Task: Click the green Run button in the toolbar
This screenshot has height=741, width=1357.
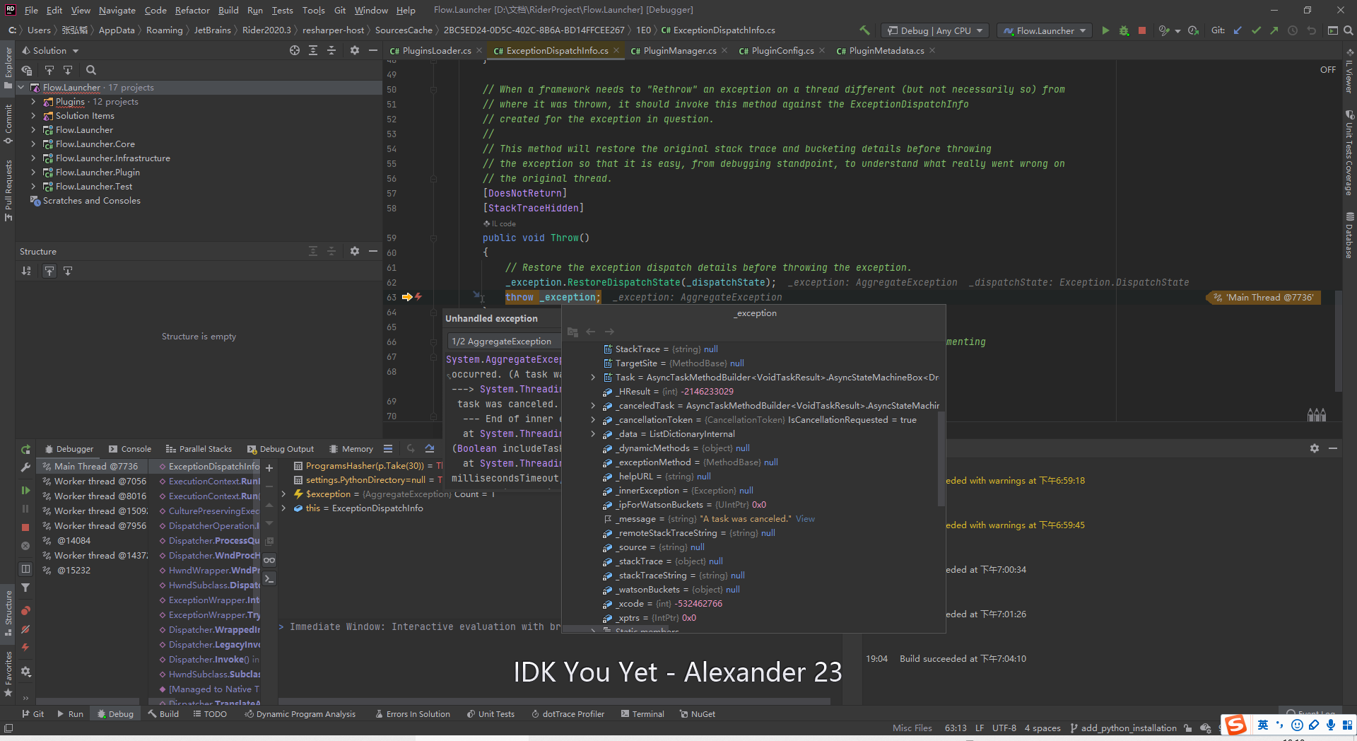Action: pyautogui.click(x=1105, y=30)
